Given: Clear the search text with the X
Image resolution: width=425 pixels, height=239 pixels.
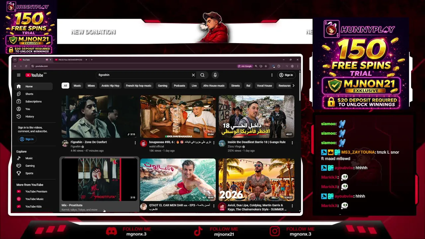Looking at the screenshot, I should (193, 75).
